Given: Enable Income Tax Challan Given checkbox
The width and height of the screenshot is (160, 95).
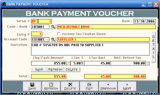Looking at the screenshot, I should point(59,34).
